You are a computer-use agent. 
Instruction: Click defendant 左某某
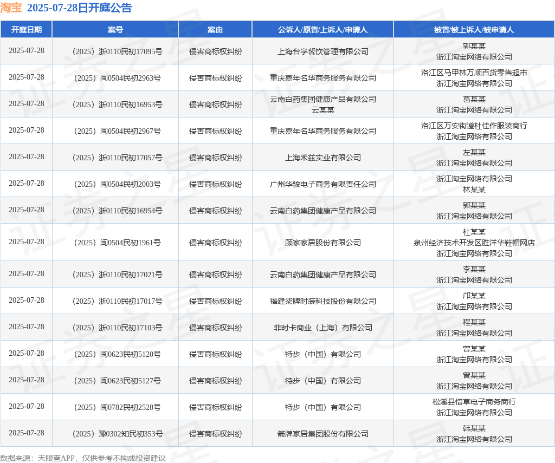click(x=474, y=152)
